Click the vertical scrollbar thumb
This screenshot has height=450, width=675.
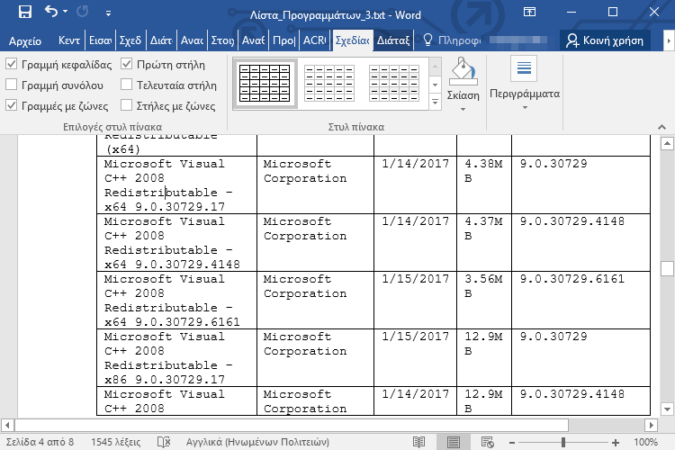point(667,268)
